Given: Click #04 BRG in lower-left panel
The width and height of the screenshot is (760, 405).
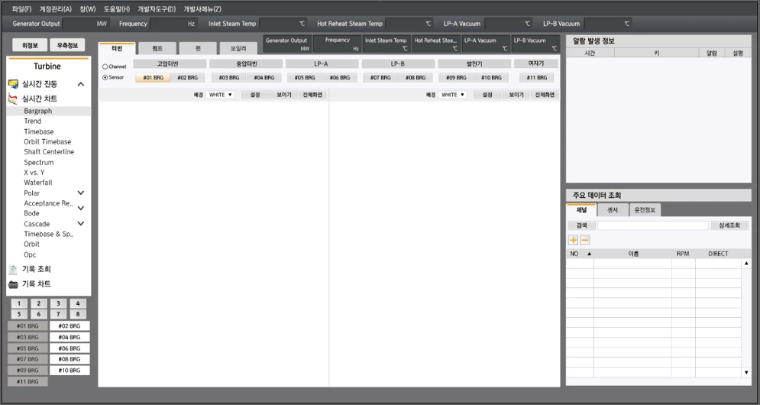Looking at the screenshot, I should (x=70, y=337).
